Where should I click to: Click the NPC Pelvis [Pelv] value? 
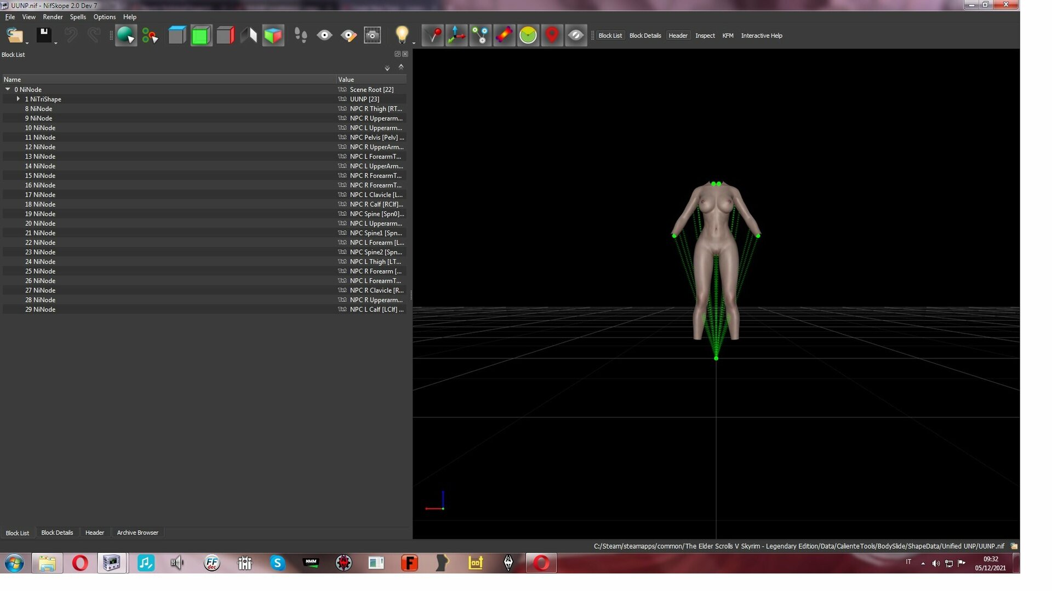click(377, 137)
